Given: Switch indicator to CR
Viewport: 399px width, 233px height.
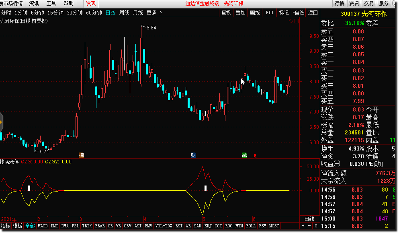Looking at the screenshot, I should point(110,226).
